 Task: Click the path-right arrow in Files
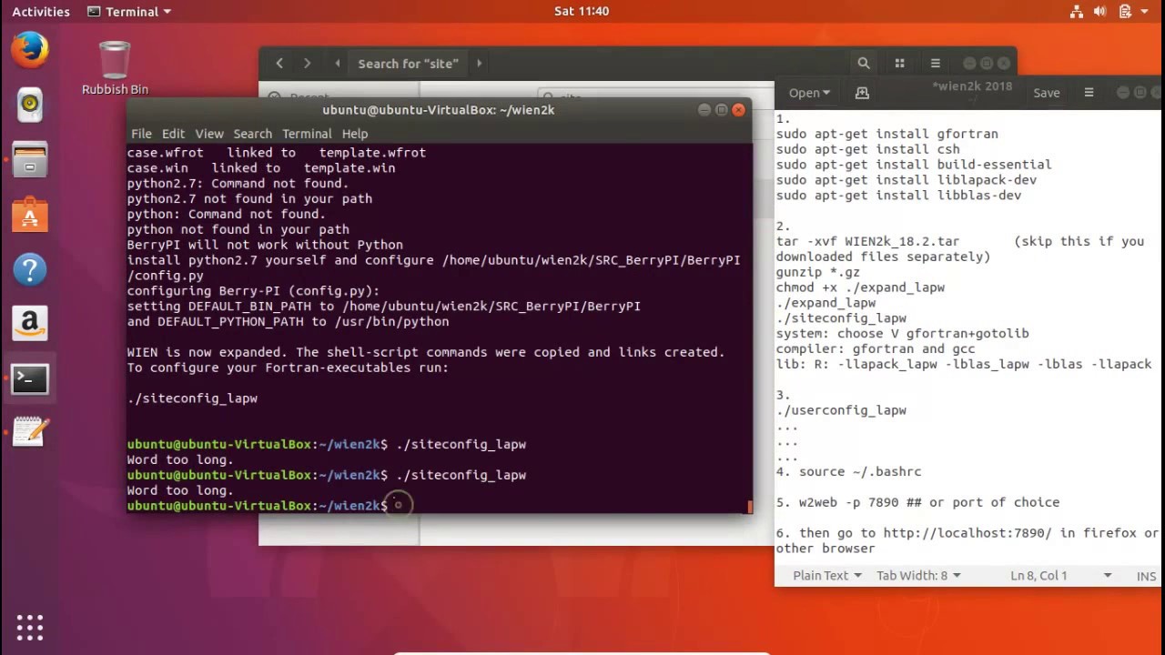(479, 64)
